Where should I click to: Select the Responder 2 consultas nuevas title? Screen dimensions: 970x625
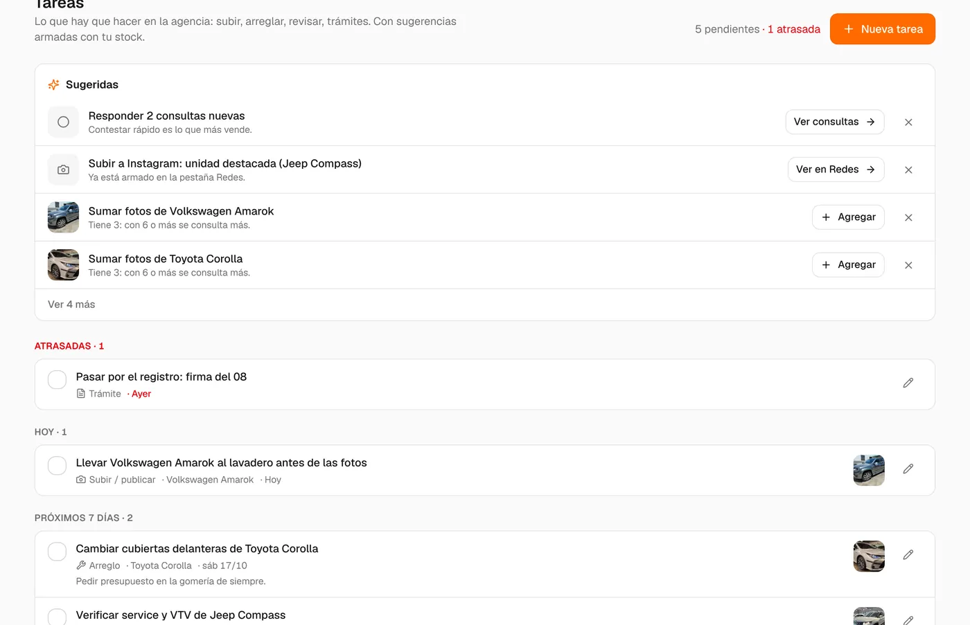(166, 116)
